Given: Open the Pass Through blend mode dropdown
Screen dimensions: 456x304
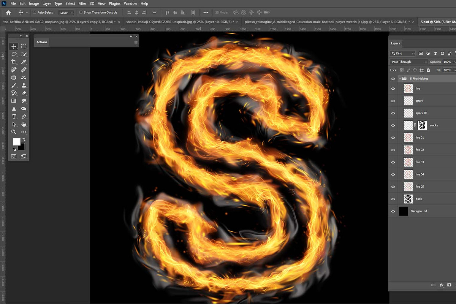Looking at the screenshot, I should [409, 62].
